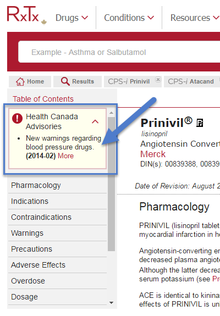Collapse the Health Canada Advisories box

pyautogui.click(x=95, y=121)
